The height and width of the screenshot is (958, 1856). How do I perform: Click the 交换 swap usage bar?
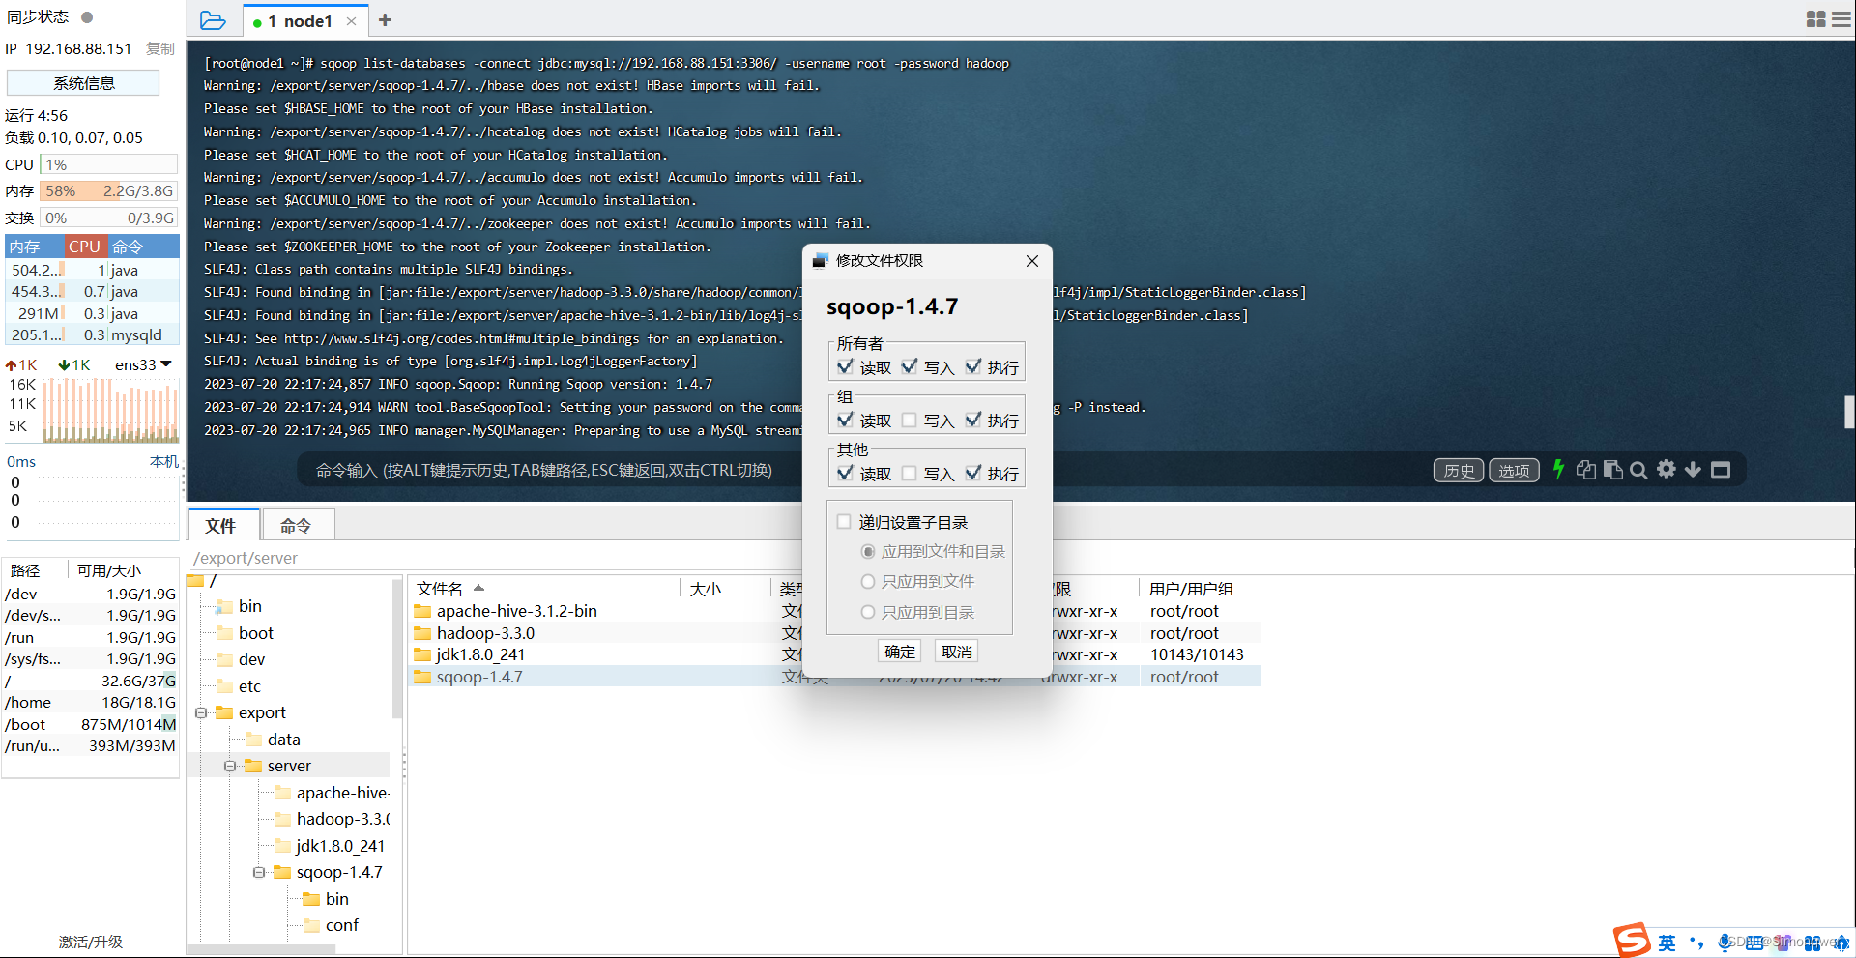[108, 218]
